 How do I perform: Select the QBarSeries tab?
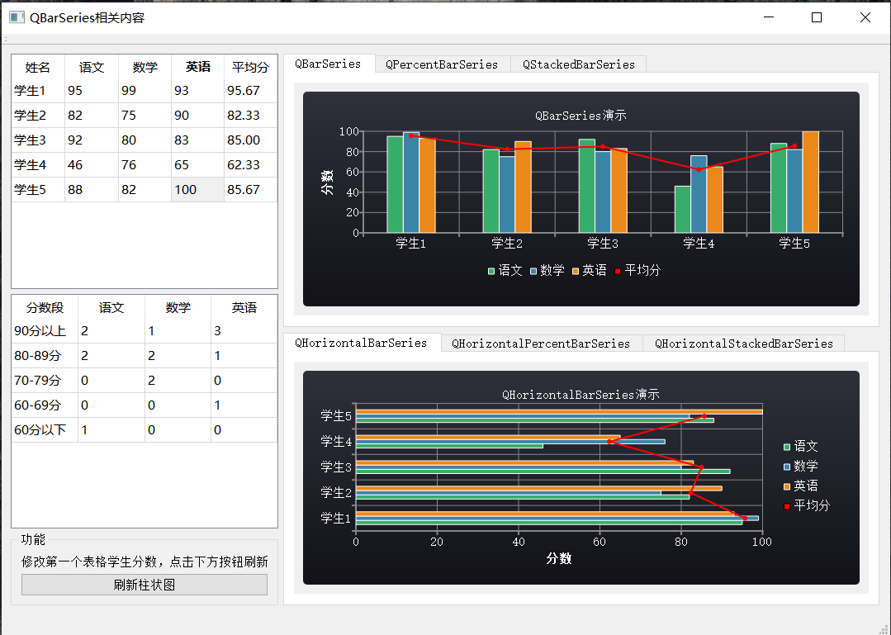click(329, 63)
